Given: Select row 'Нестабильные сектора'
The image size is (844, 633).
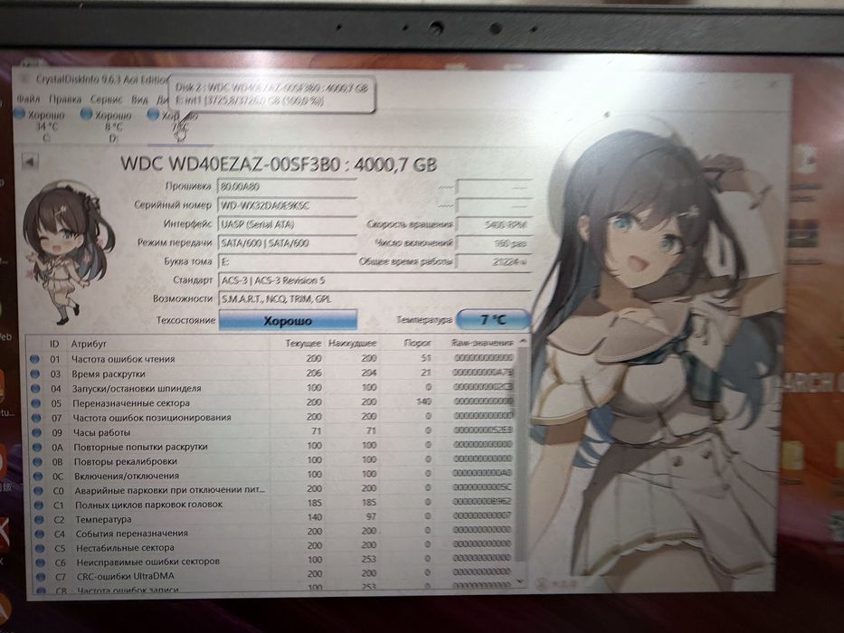Looking at the screenshot, I should pyautogui.click(x=271, y=547).
